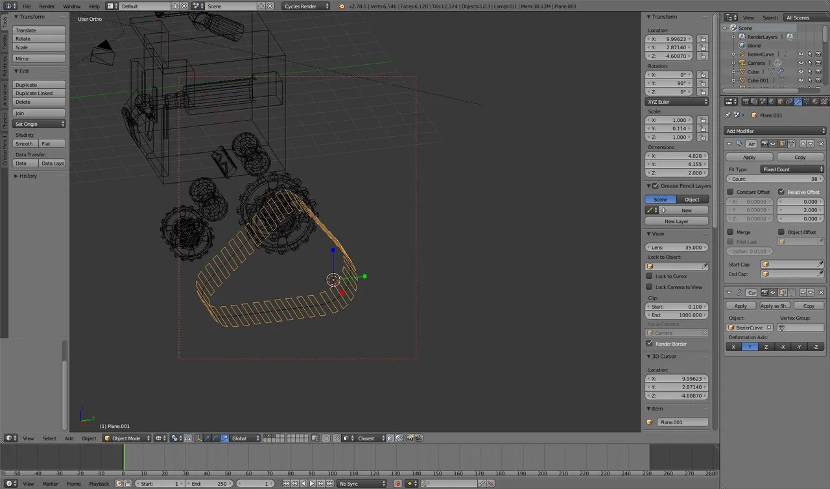Remove the Array modifier with its X icon

click(821, 144)
